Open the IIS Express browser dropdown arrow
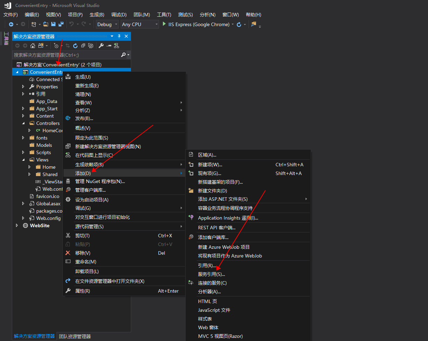The image size is (428, 341). click(233, 24)
